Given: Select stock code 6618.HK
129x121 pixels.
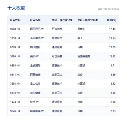Looking at the screenshot, I should coord(15,93).
